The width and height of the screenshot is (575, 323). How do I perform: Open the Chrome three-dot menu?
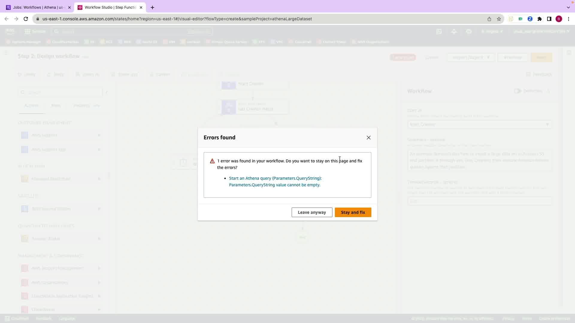point(568,19)
